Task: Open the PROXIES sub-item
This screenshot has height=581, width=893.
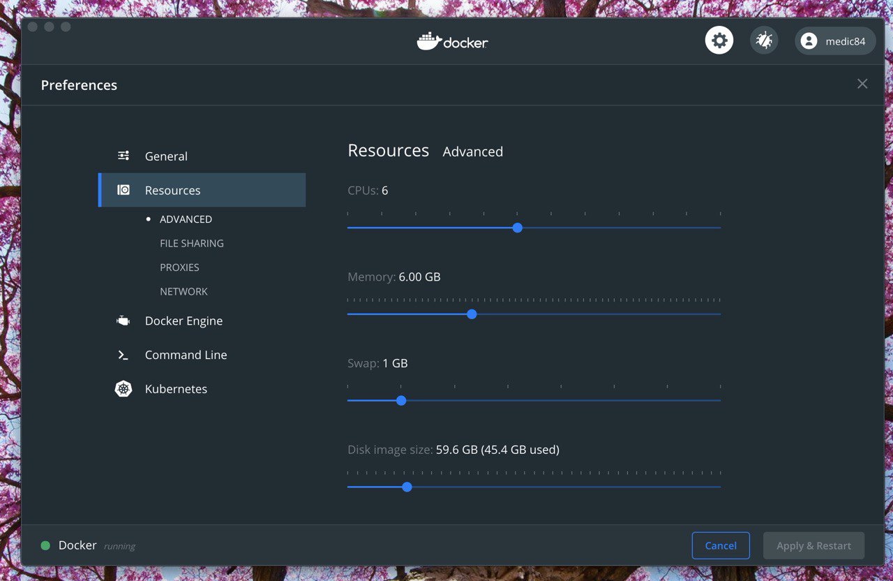Action: coord(179,267)
